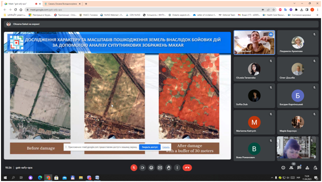Open Chrome three-dot menu
Screen dimensions: 322x182
click(318, 9)
